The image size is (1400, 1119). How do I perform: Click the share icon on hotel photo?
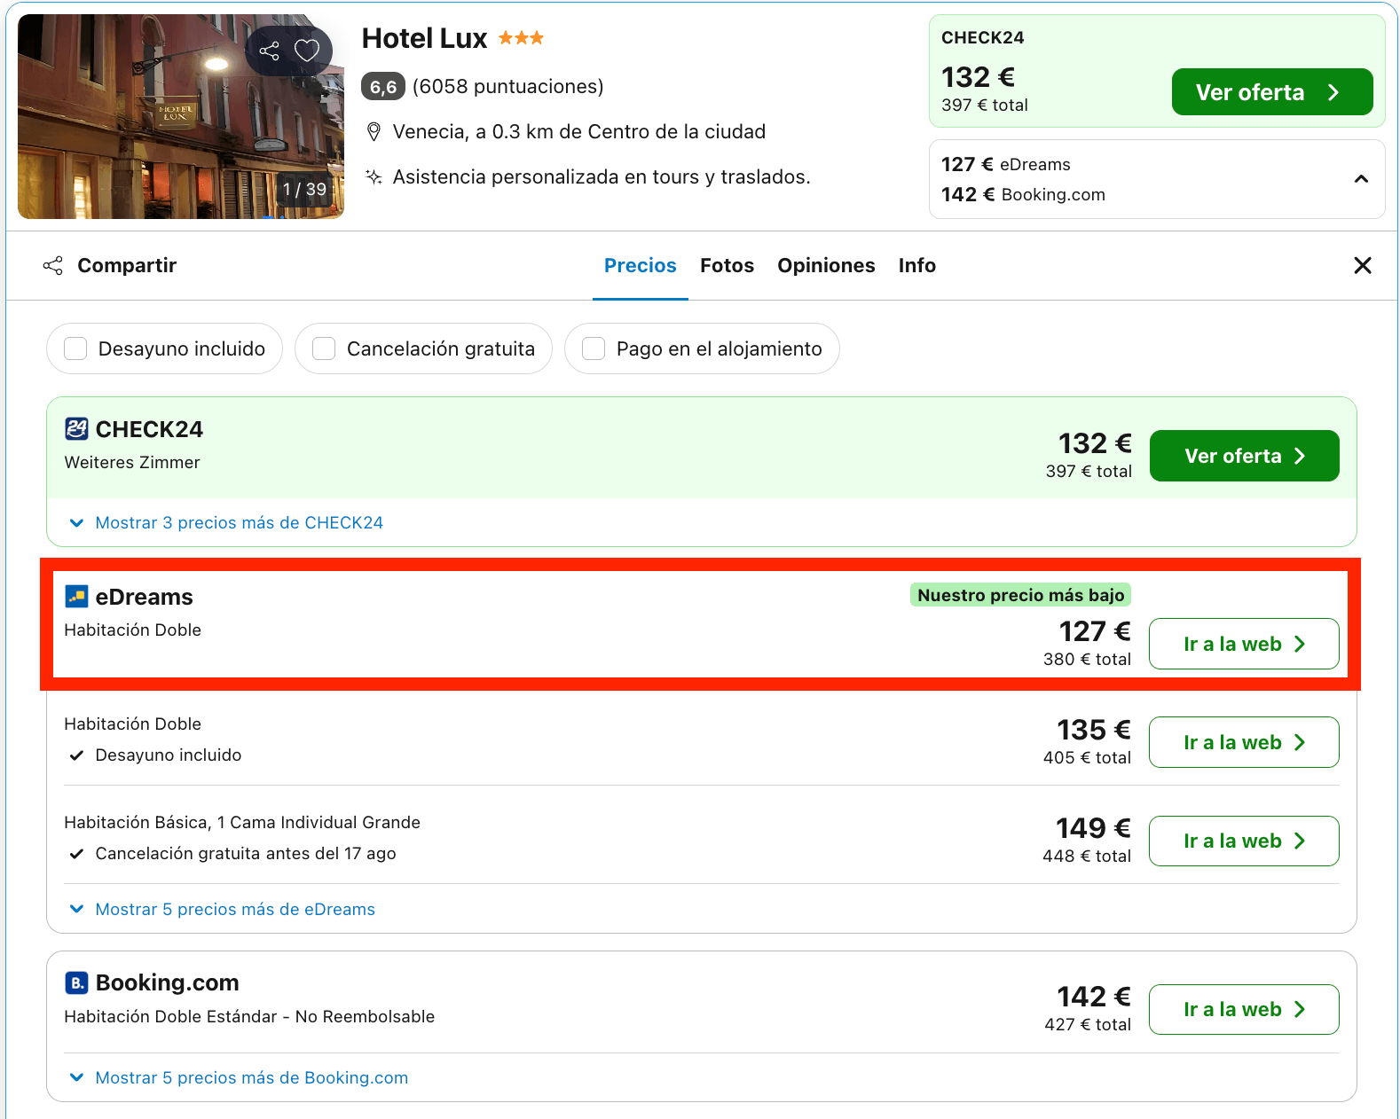[270, 51]
